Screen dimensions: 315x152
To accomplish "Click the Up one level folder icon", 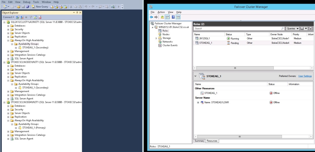I will 162,17.
